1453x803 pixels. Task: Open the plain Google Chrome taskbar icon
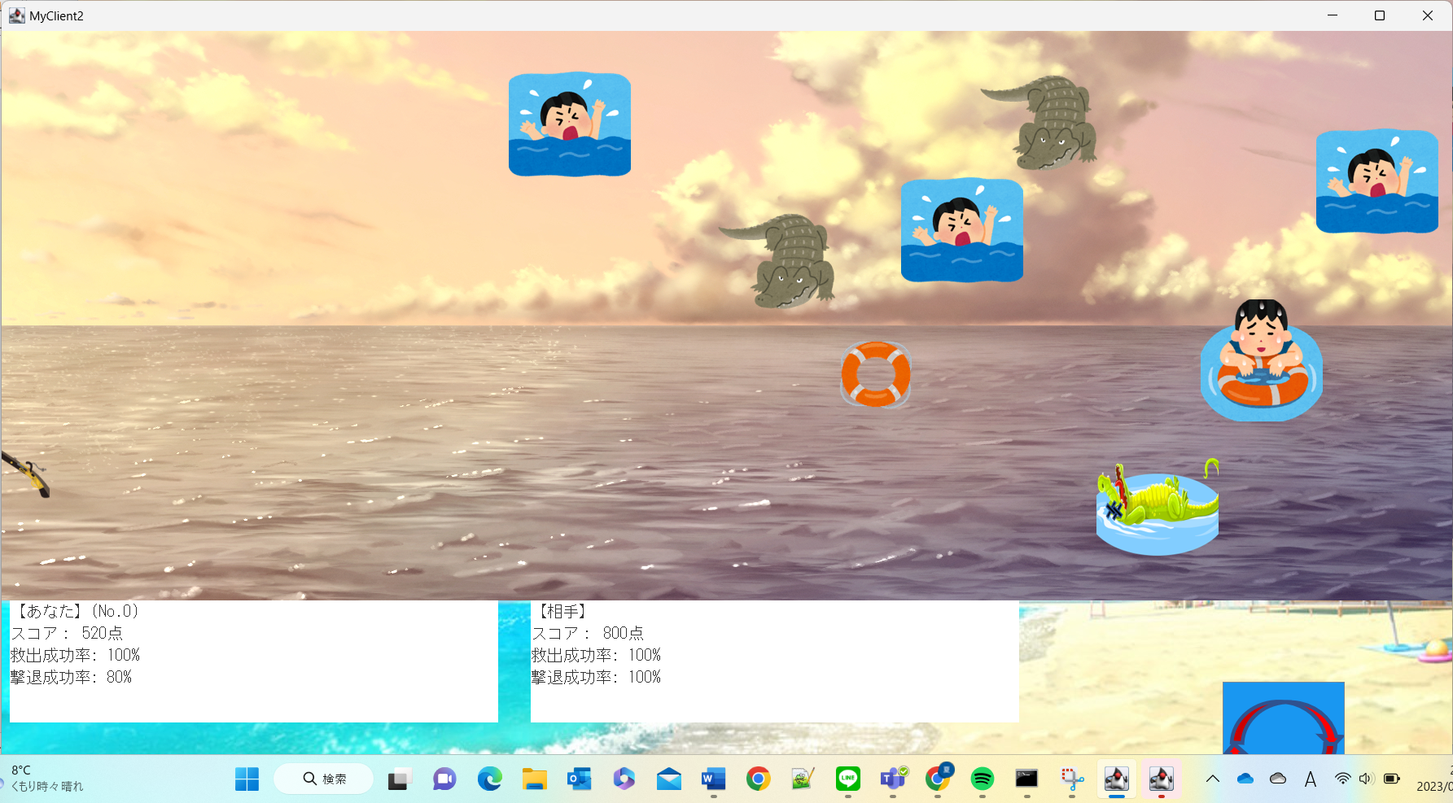(x=758, y=779)
